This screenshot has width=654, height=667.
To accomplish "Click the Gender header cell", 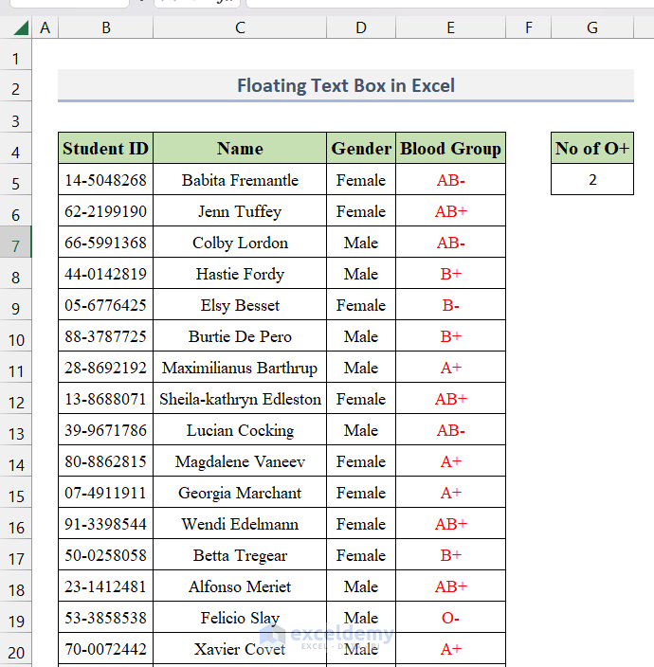I will click(361, 149).
